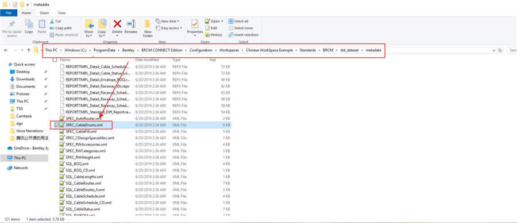Select SQL_CableStatus.xml file
The width and height of the screenshot is (517, 223).
pos(83,209)
